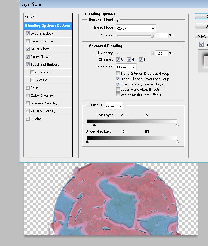Click the Opacity slider handle
Viewport: 208px width, 246px height.
point(152,36)
